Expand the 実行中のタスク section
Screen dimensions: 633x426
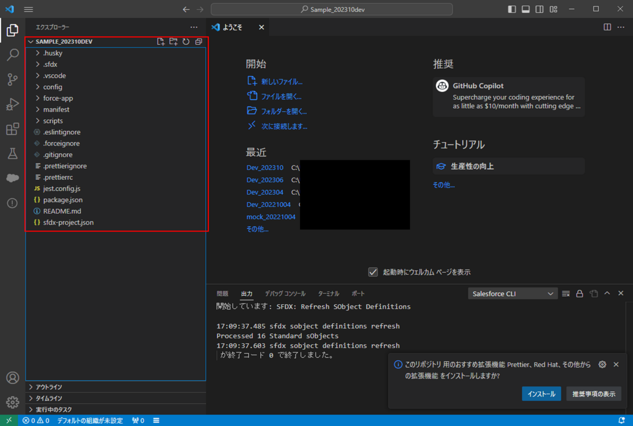point(116,410)
